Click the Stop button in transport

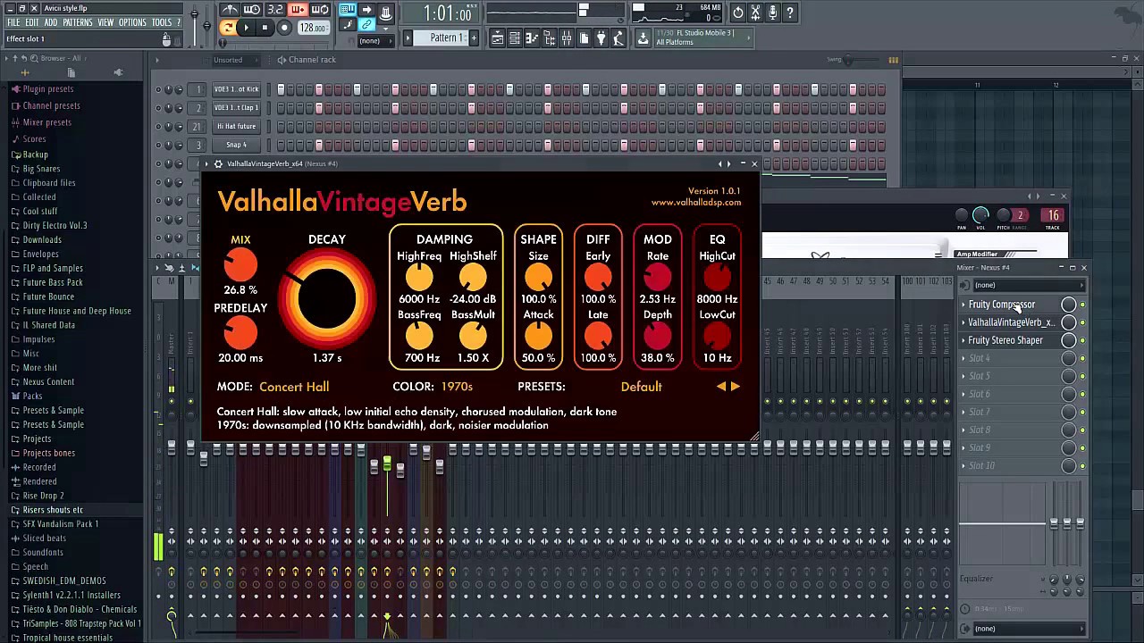click(265, 28)
